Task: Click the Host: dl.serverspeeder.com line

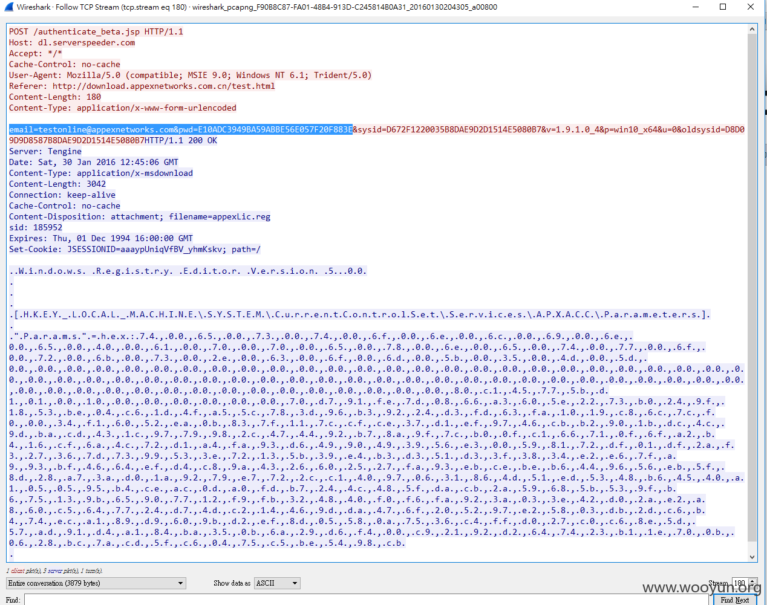Action: (72, 42)
